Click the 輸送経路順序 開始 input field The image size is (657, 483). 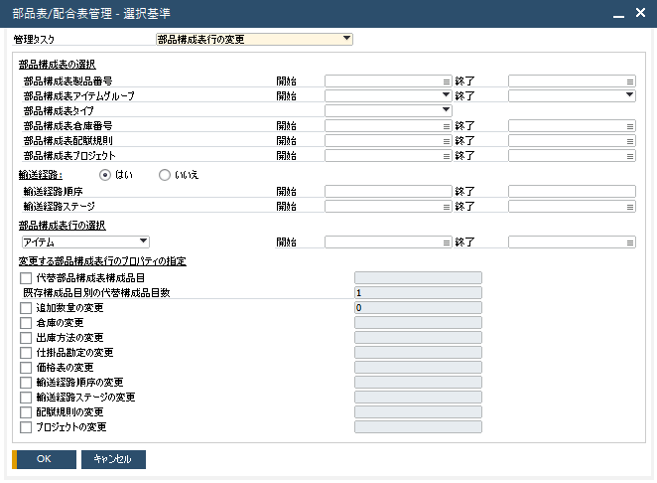coord(388,191)
